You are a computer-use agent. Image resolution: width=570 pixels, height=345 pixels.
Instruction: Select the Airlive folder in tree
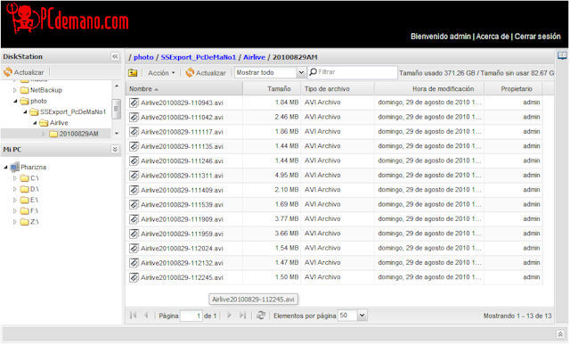[x=53, y=123]
